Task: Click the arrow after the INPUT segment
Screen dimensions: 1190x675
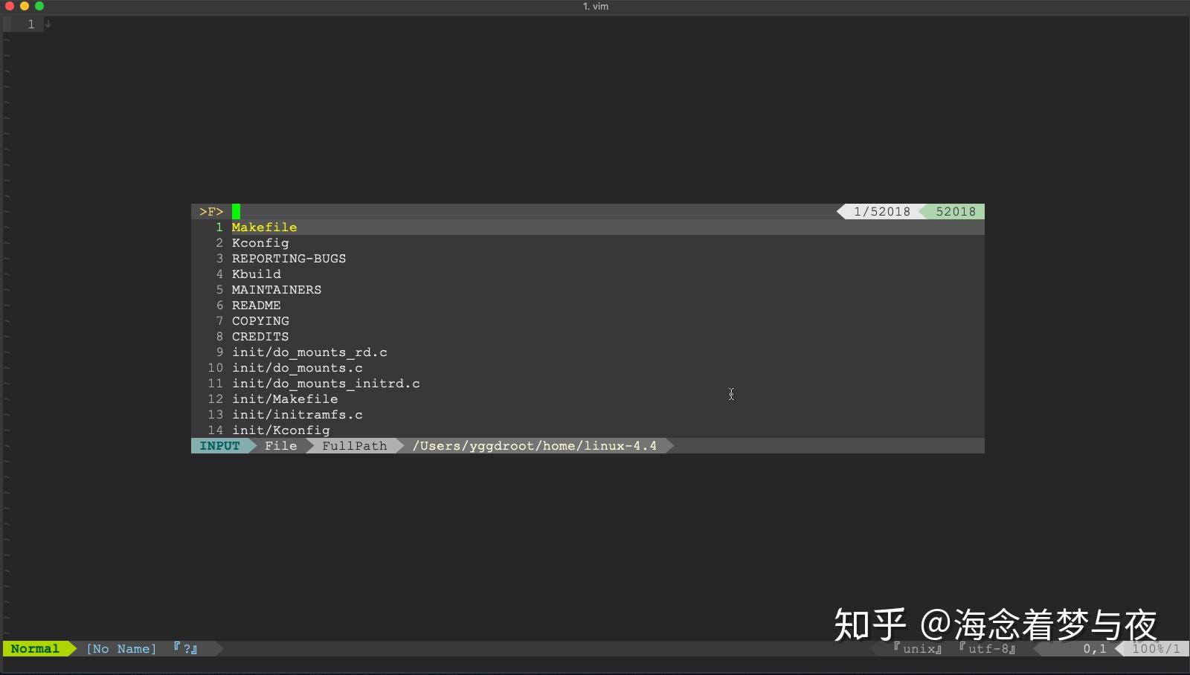Action: pos(251,445)
